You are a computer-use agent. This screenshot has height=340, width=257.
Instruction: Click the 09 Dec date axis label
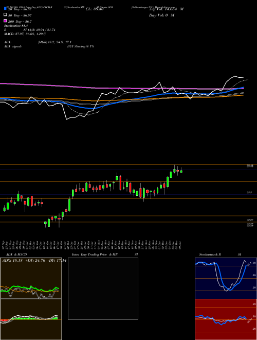coord(180,244)
